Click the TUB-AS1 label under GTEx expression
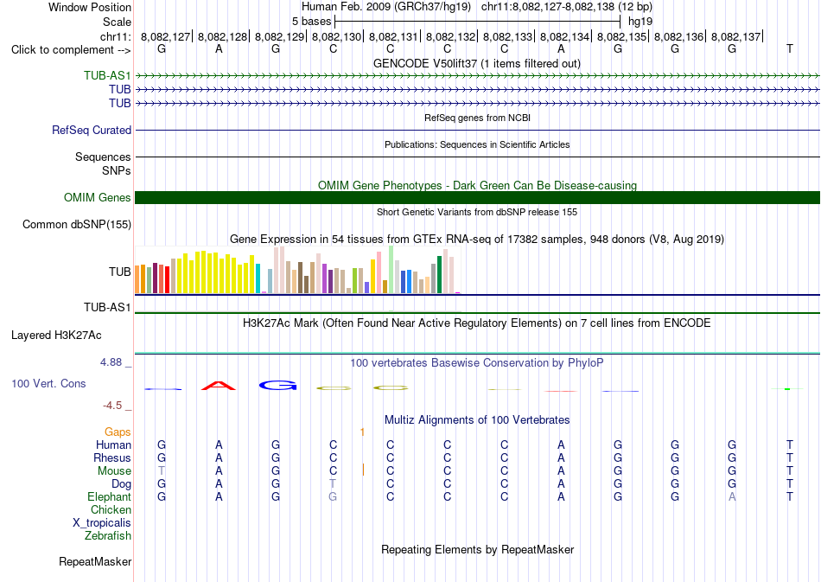 pos(107,308)
